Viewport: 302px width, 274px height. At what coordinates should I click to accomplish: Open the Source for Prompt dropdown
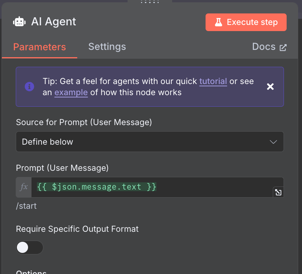click(150, 142)
